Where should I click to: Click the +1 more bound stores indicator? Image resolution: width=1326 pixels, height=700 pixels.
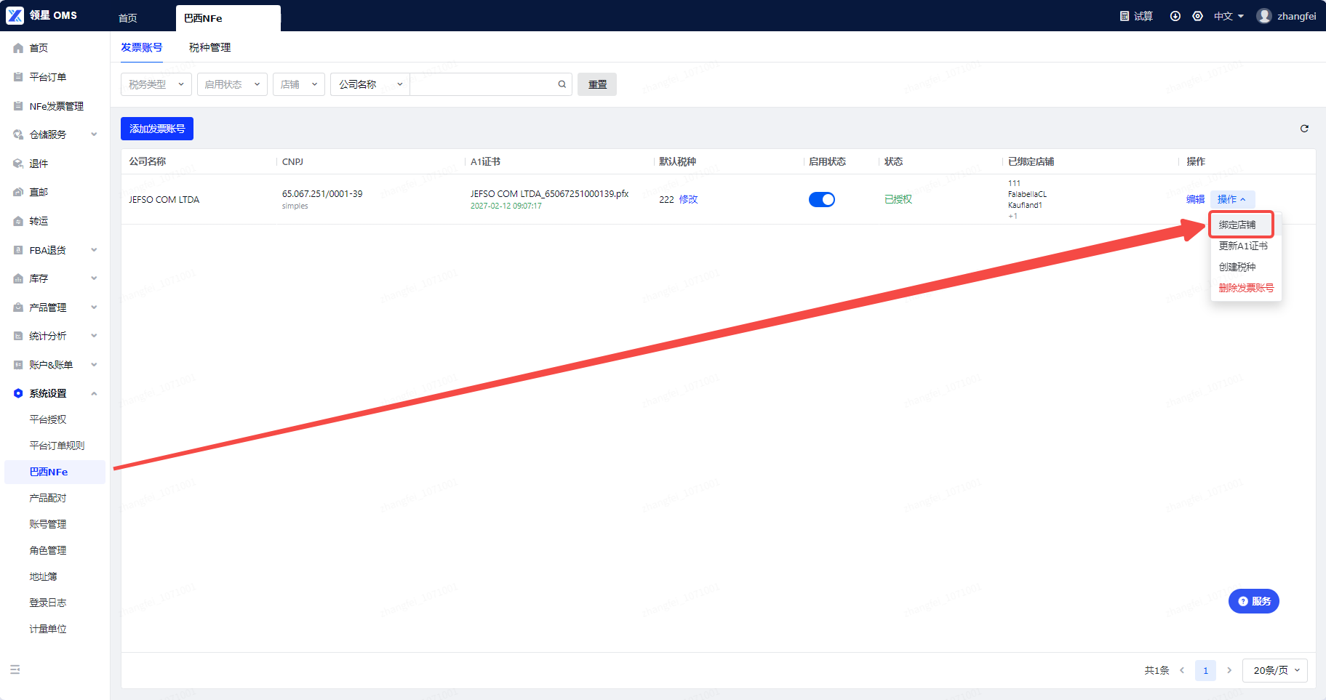point(1013,216)
